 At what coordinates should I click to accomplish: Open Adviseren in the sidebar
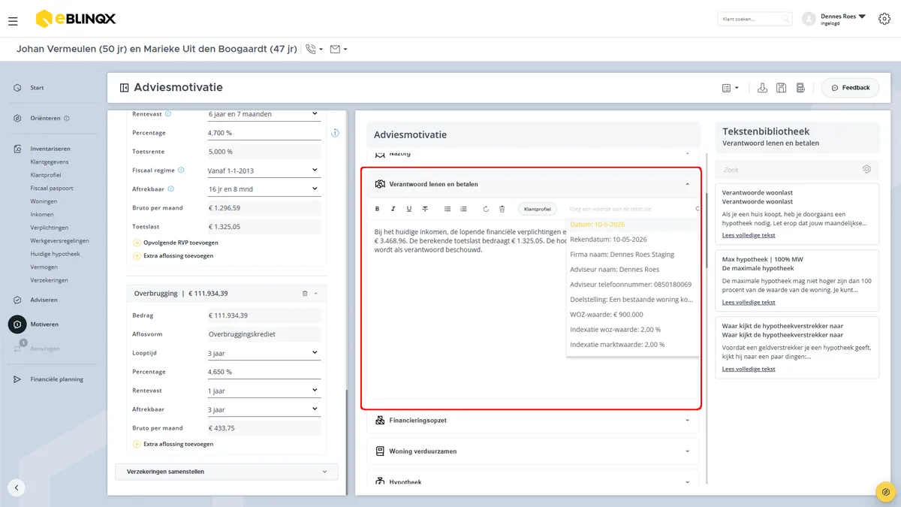tap(44, 300)
